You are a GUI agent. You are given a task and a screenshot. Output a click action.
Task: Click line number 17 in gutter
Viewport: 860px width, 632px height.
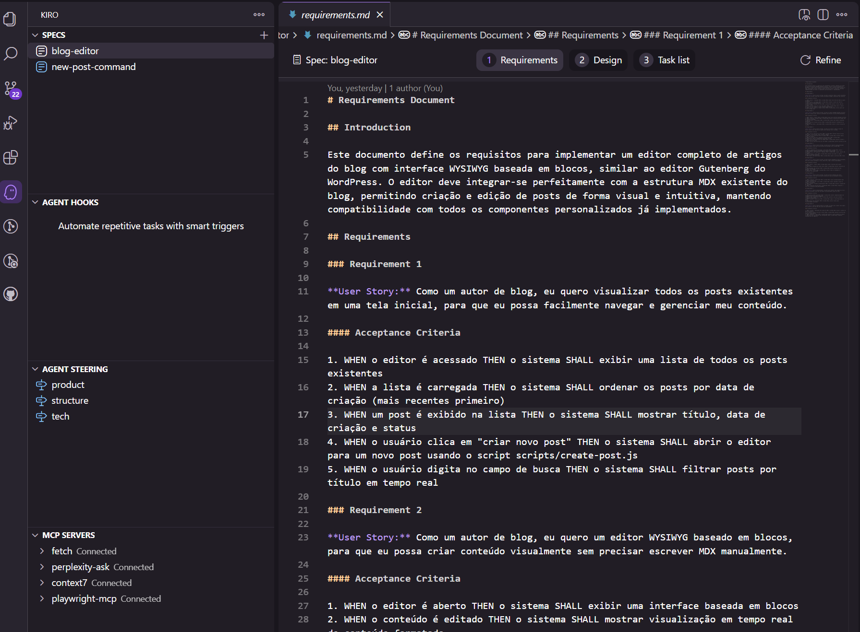click(303, 414)
